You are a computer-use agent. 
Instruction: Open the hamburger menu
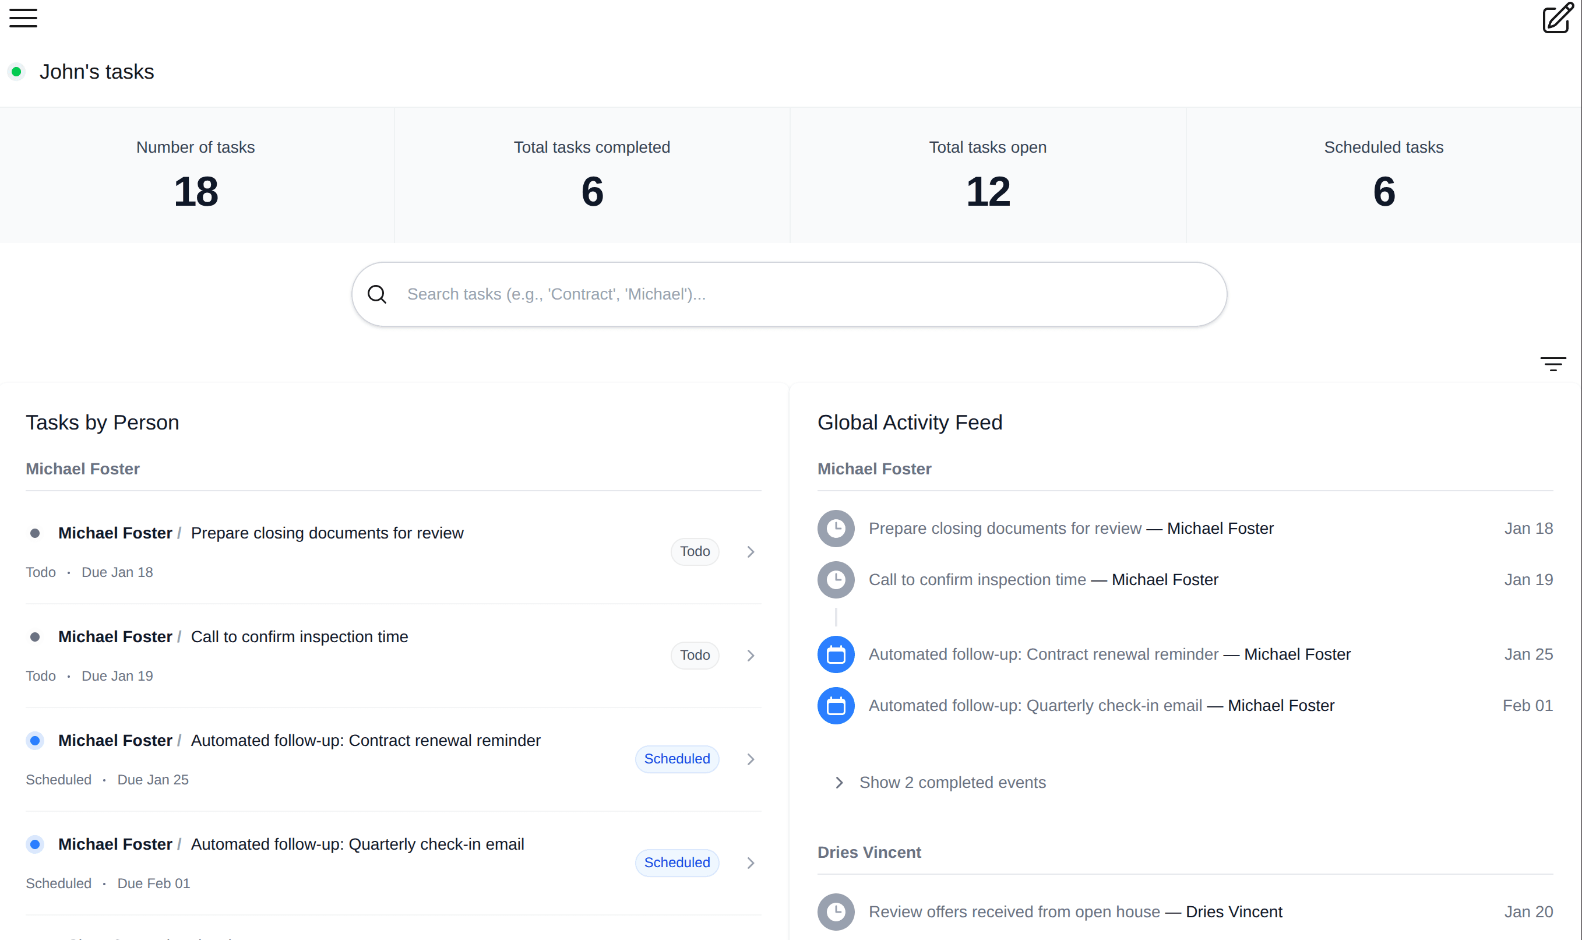[23, 17]
